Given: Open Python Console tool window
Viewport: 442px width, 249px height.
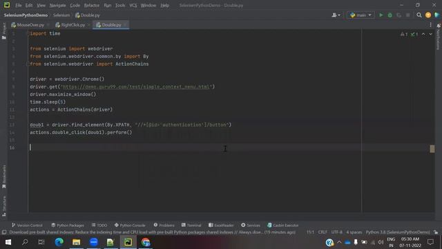Looking at the screenshot, I should [130, 225].
